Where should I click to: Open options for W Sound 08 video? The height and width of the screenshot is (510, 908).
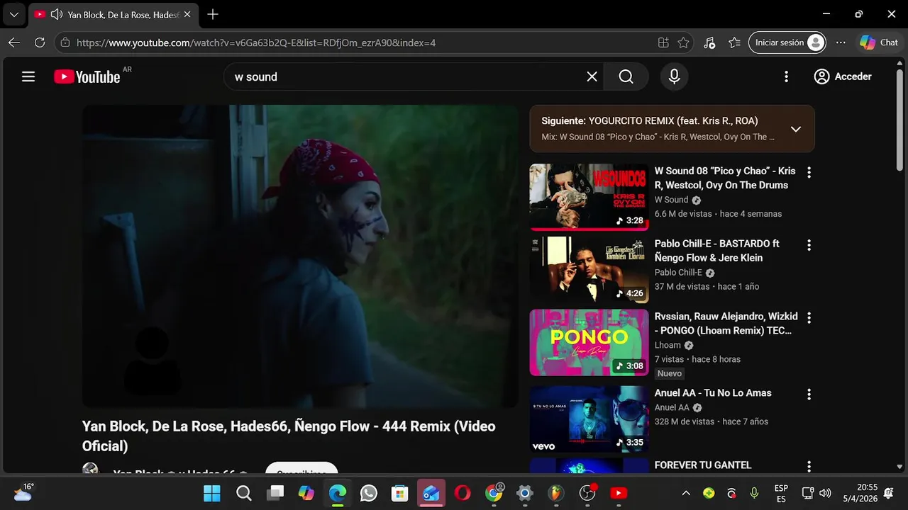coord(809,173)
